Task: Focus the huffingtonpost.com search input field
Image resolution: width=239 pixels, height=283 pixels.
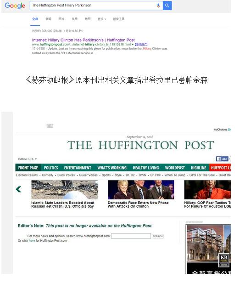Action: pos(131,236)
